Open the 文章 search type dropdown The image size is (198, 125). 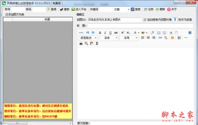[121, 10]
